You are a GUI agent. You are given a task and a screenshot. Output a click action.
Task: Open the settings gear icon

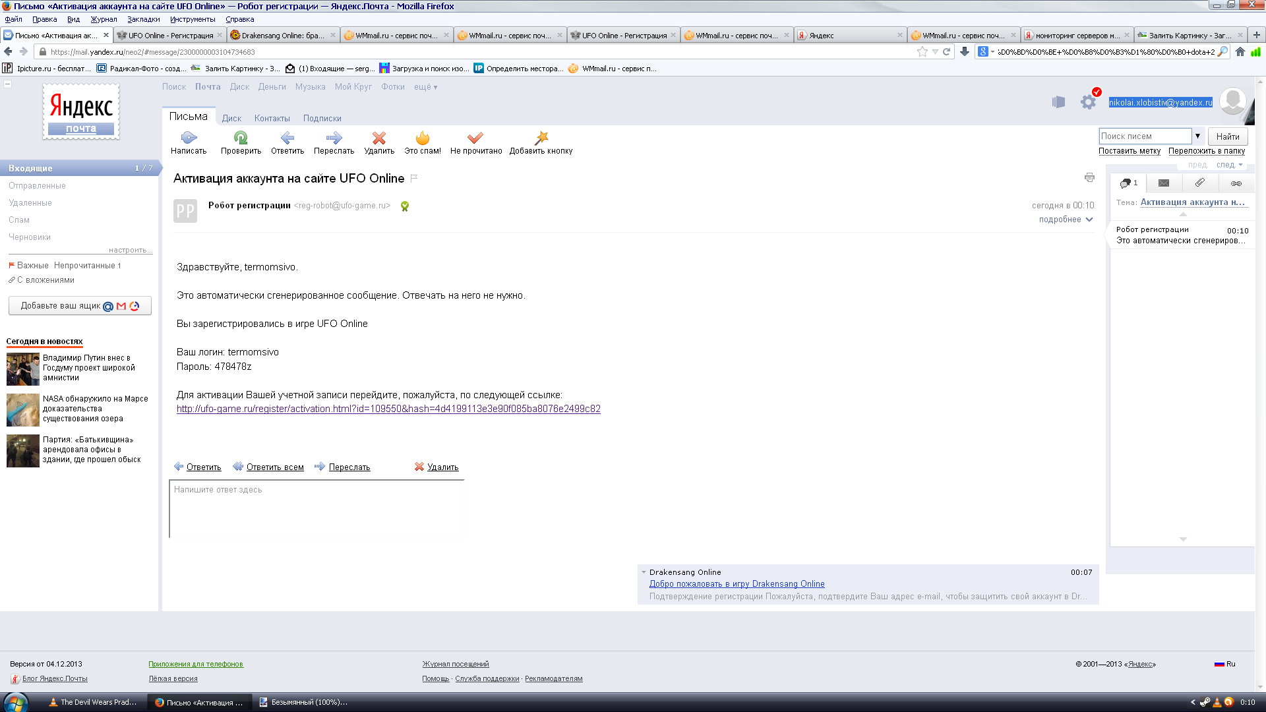1088,102
